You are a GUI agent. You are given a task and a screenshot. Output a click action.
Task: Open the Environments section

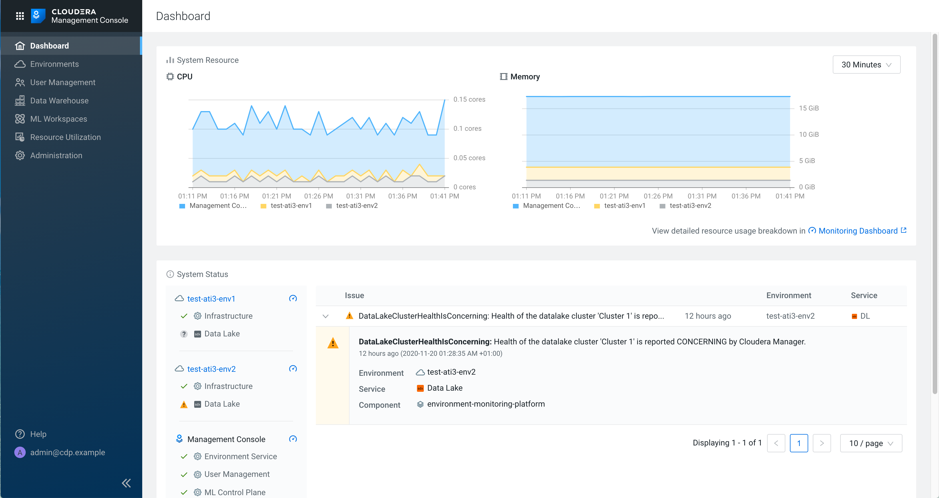click(x=54, y=64)
